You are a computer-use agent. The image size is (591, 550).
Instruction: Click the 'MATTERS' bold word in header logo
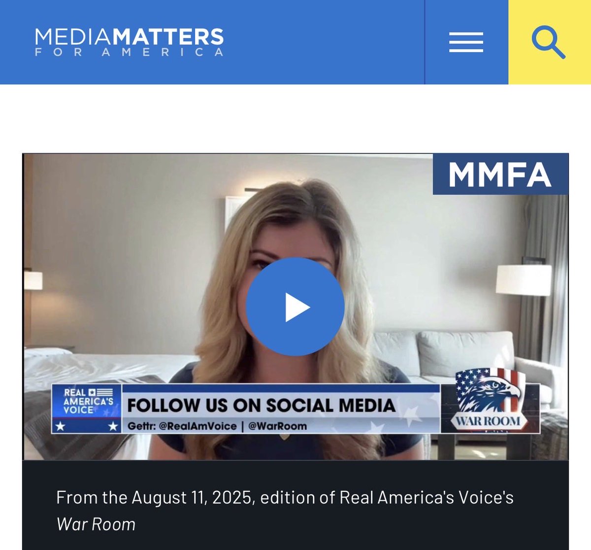[169, 37]
